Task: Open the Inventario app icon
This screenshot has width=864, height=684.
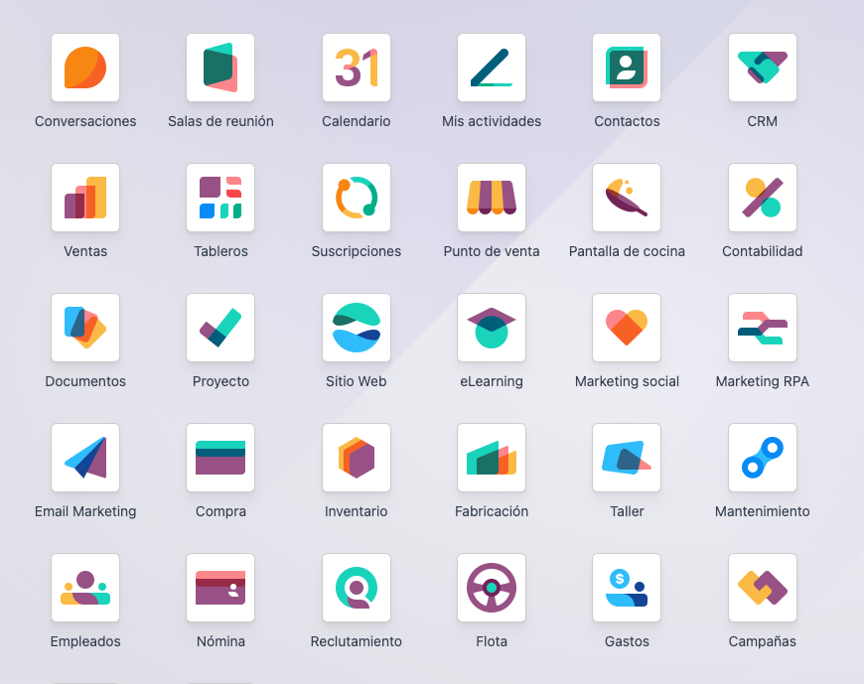Action: (357, 458)
